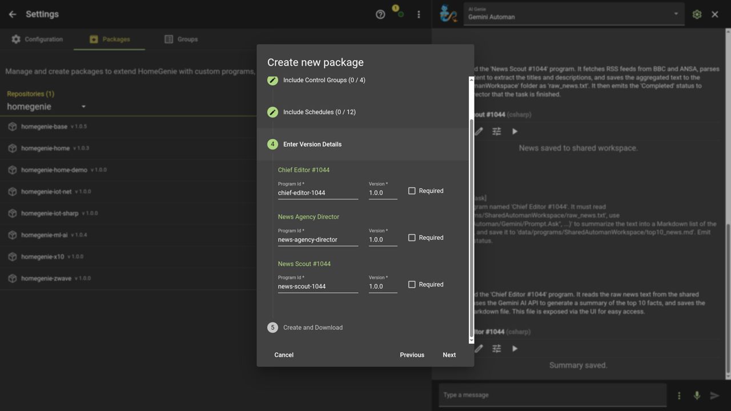
Task: Switch to the Groups tab
Action: pyautogui.click(x=181, y=39)
